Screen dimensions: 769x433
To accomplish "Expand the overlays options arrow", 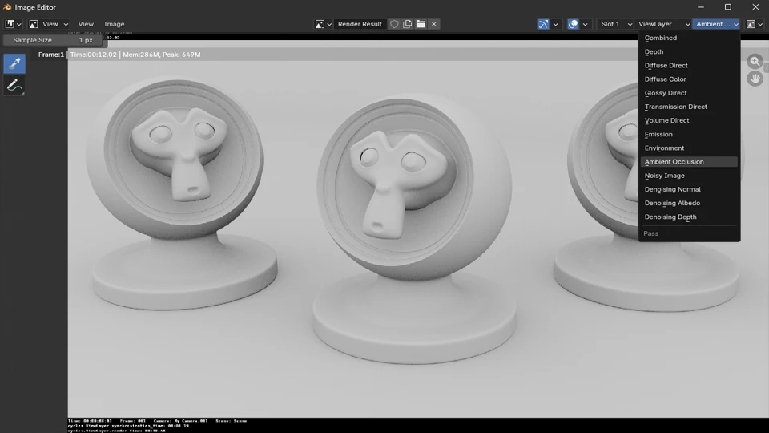I will point(585,24).
